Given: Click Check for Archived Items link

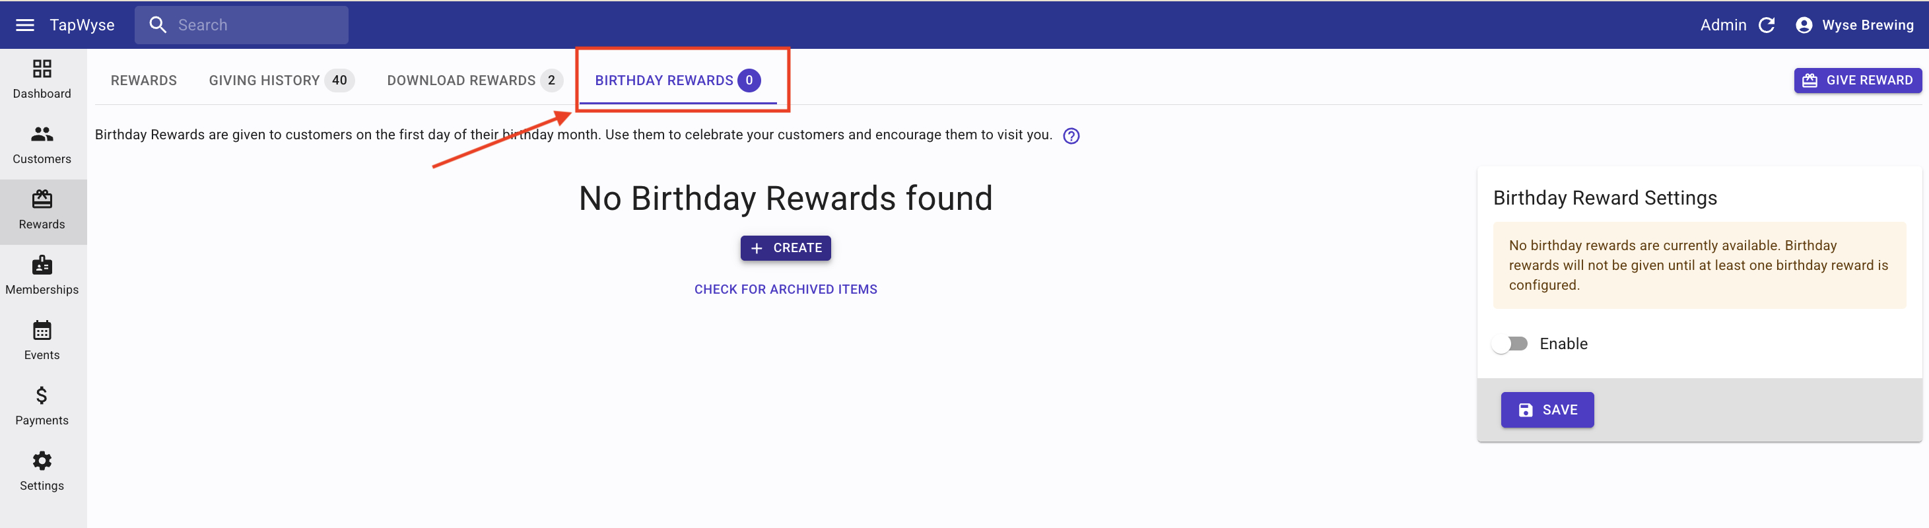Looking at the screenshot, I should pyautogui.click(x=786, y=289).
